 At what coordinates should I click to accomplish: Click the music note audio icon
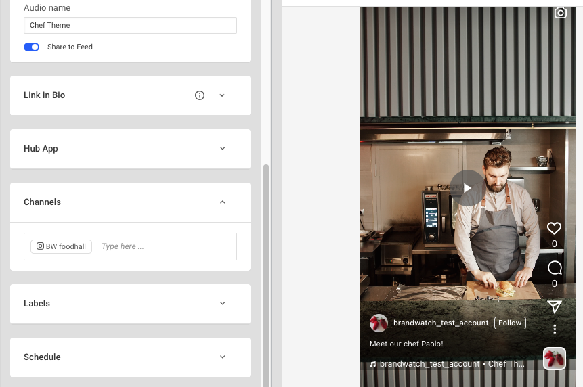tap(373, 365)
